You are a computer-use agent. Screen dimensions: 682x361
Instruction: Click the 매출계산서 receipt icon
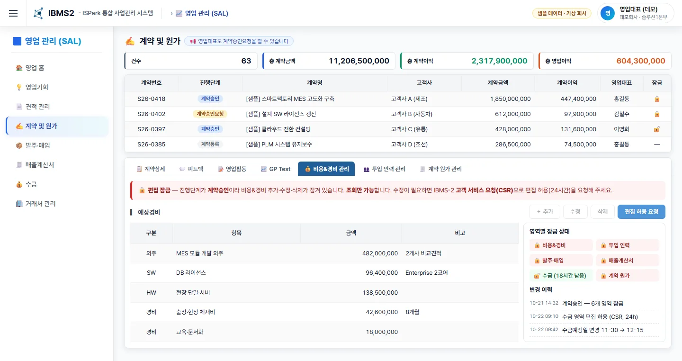(19, 165)
